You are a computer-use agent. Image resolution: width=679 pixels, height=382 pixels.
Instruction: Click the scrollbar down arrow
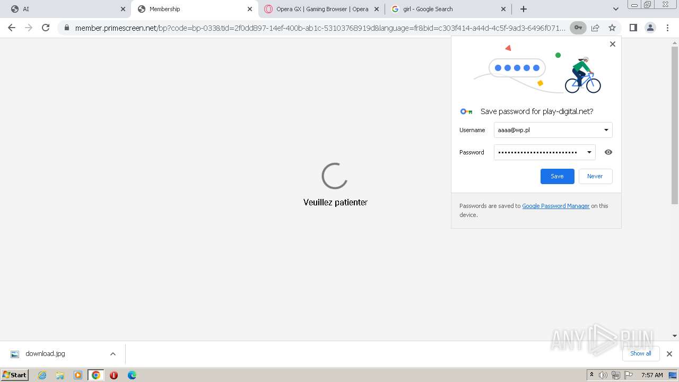pos(675,336)
